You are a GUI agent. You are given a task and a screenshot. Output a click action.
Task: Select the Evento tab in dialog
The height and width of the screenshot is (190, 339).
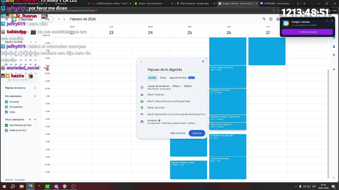[152, 78]
